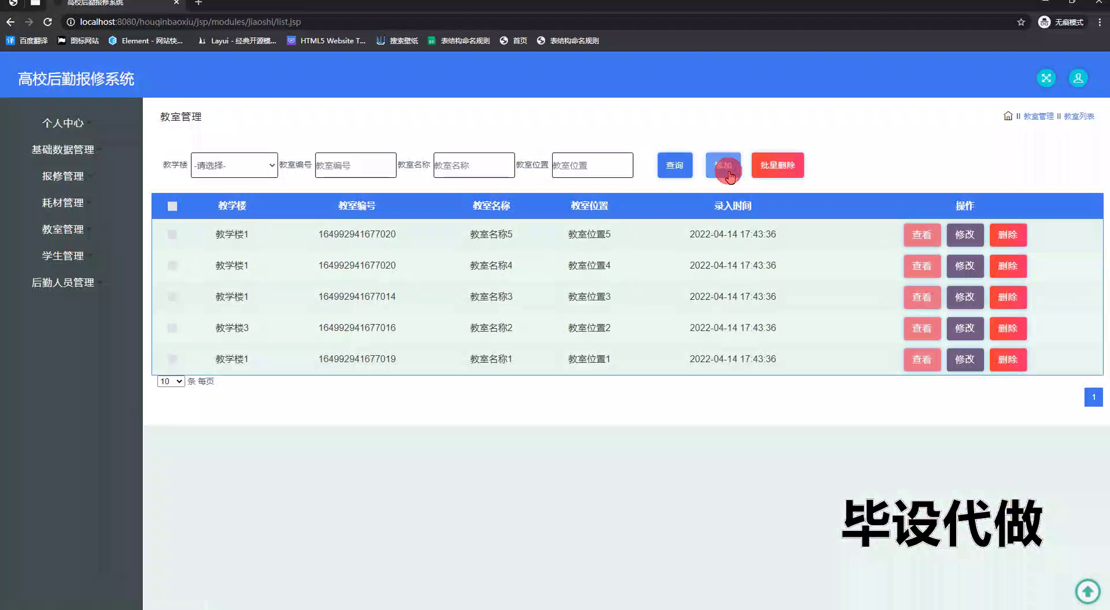Open browser three-dot menu
This screenshot has height=610, width=1110.
[x=1100, y=22]
